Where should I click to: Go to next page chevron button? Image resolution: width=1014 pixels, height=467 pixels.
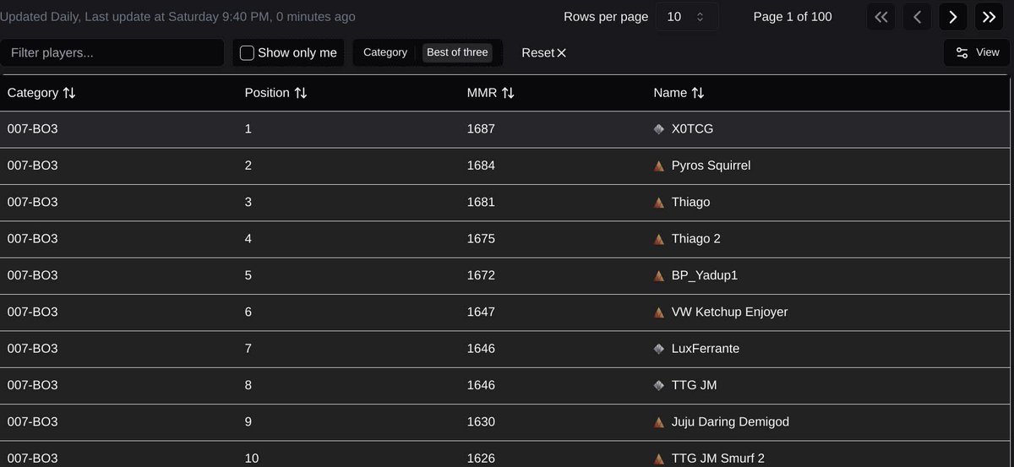point(953,17)
